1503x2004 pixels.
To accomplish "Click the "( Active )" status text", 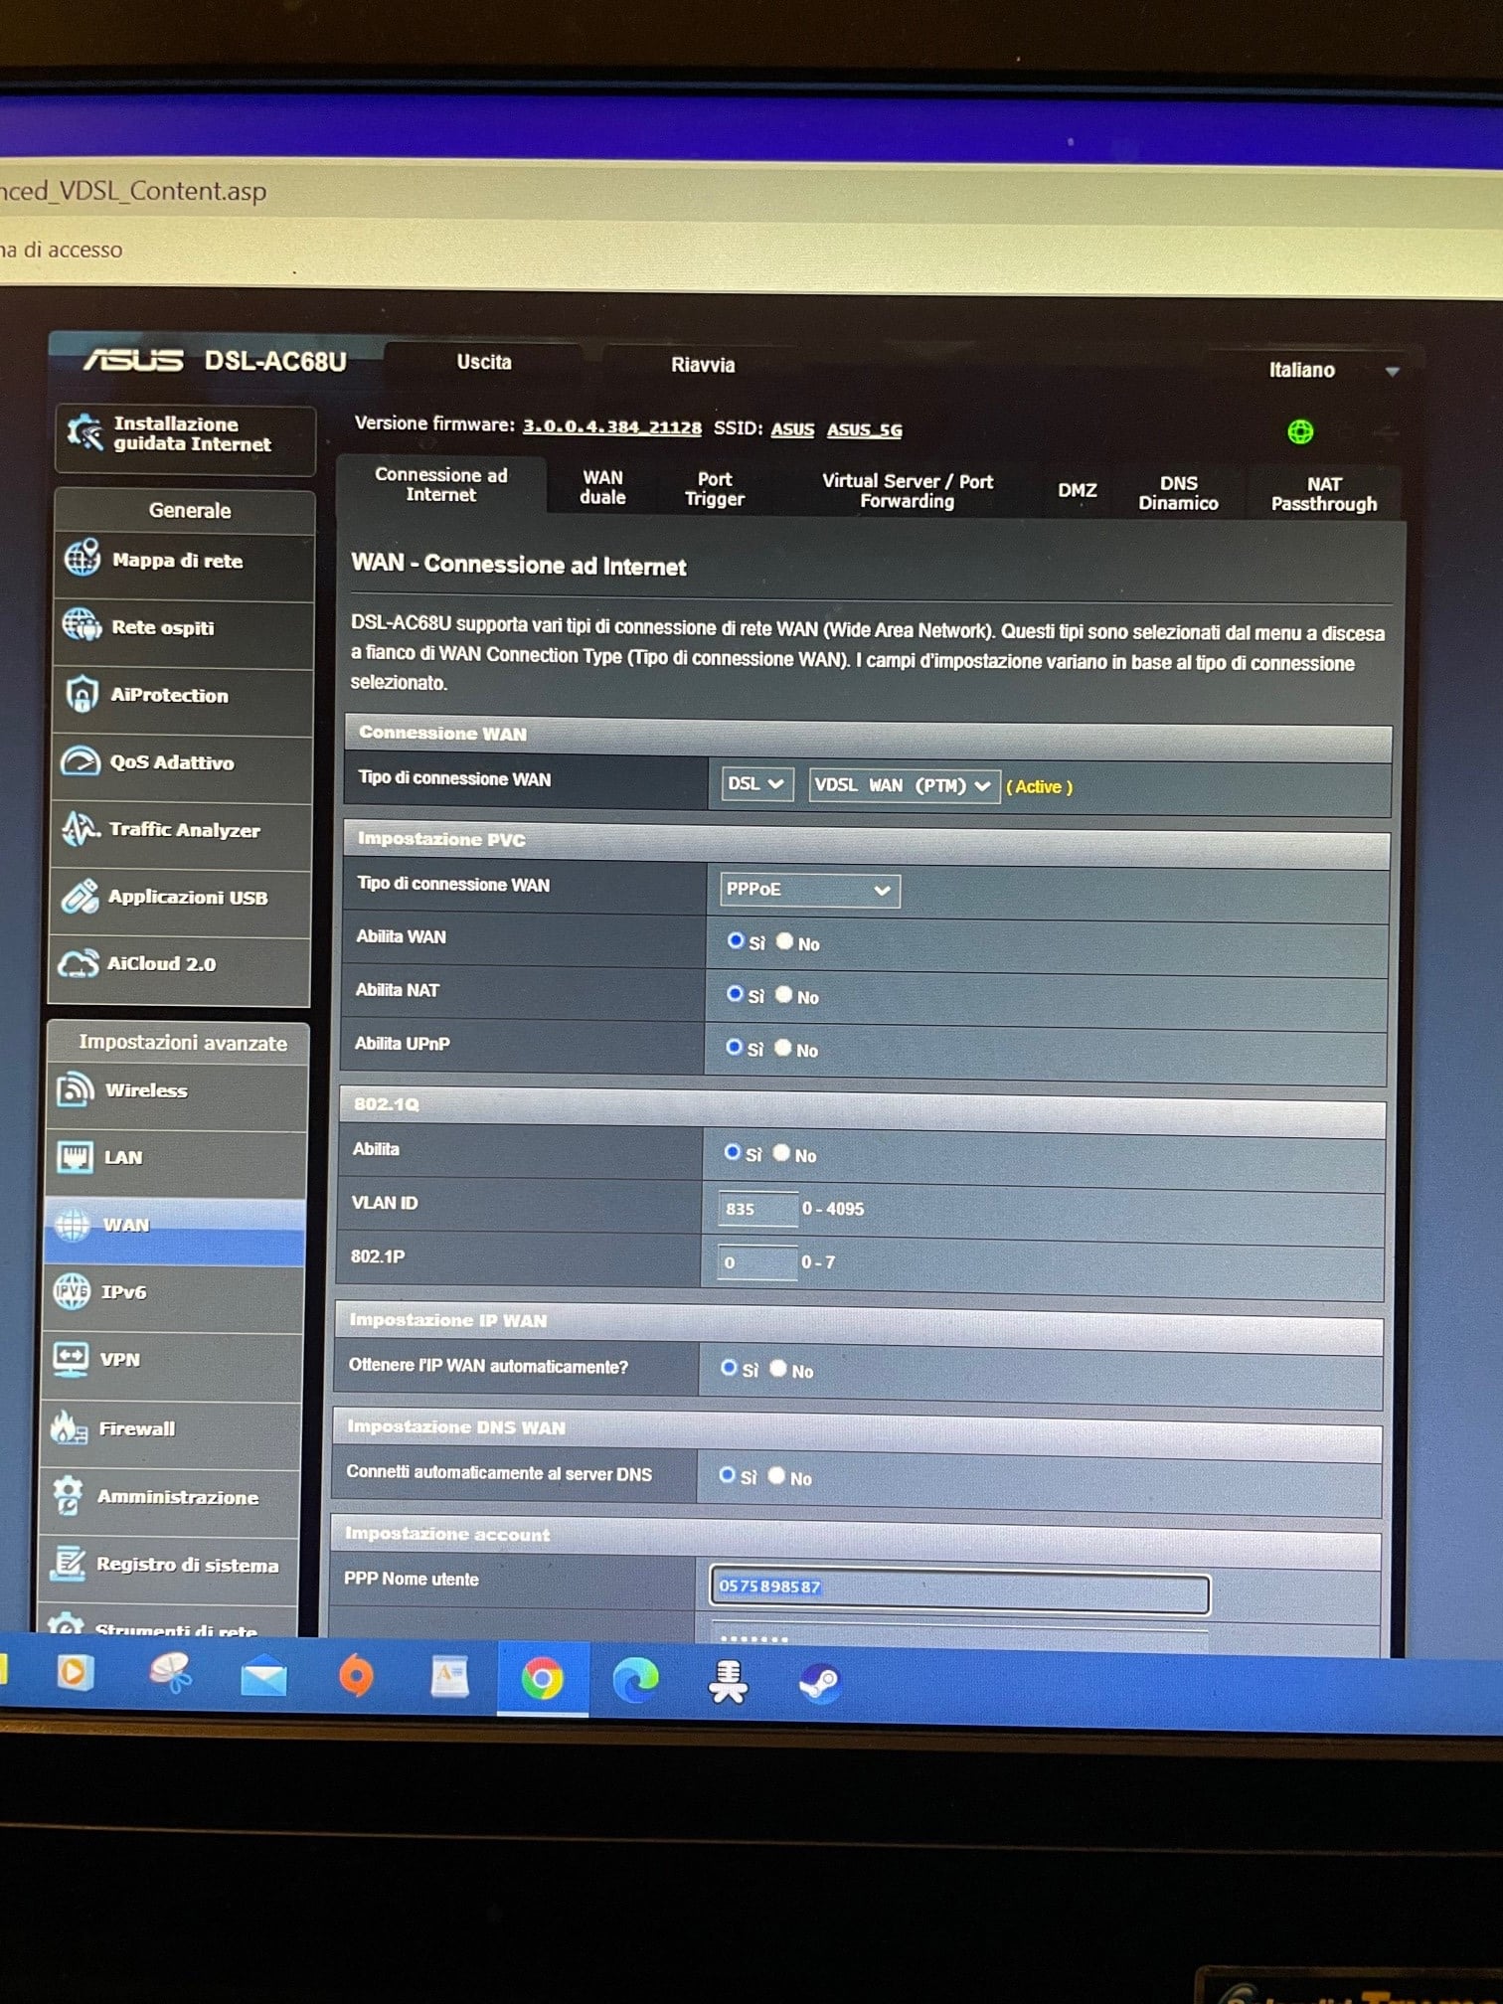I will tap(1039, 787).
